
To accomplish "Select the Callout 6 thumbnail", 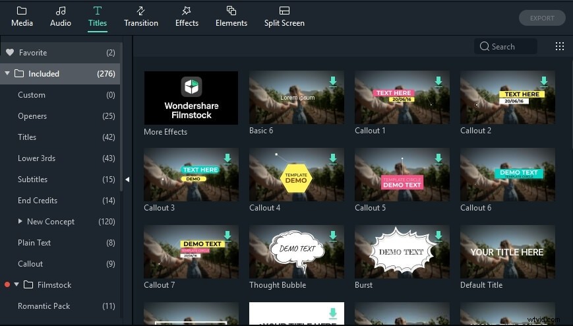I will click(x=508, y=174).
